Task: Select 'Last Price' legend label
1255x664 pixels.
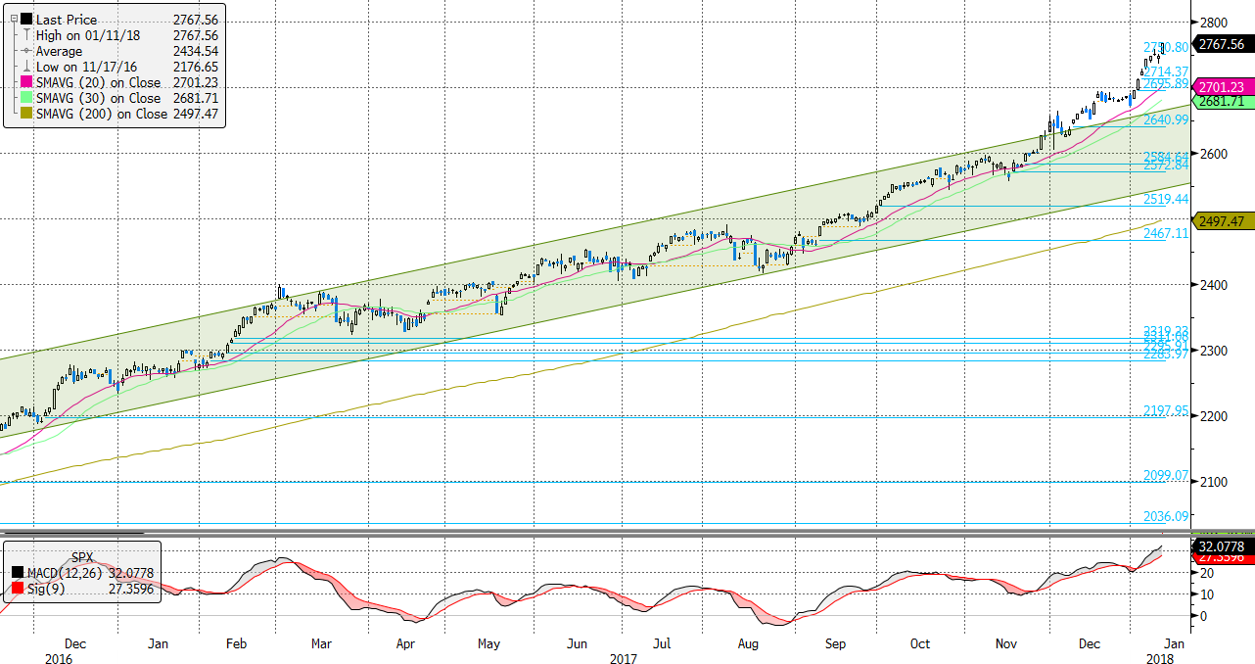Action: click(x=67, y=20)
